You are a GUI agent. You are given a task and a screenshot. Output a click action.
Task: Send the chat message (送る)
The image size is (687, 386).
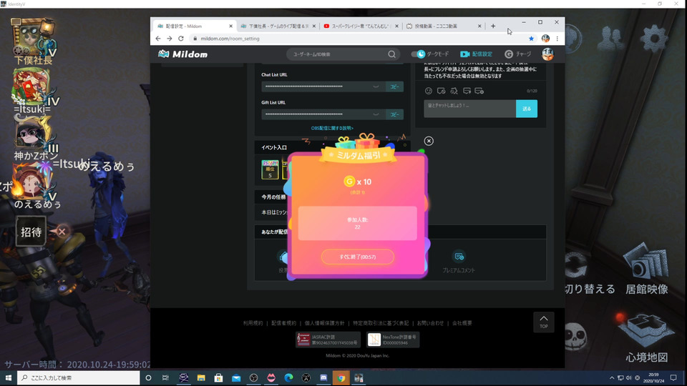pos(527,109)
